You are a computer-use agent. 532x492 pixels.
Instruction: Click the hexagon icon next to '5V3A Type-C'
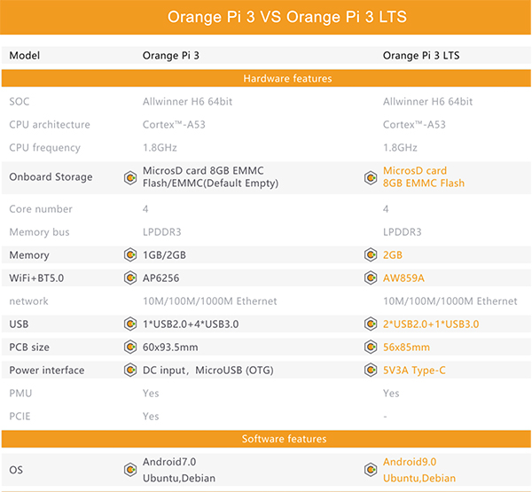371,371
